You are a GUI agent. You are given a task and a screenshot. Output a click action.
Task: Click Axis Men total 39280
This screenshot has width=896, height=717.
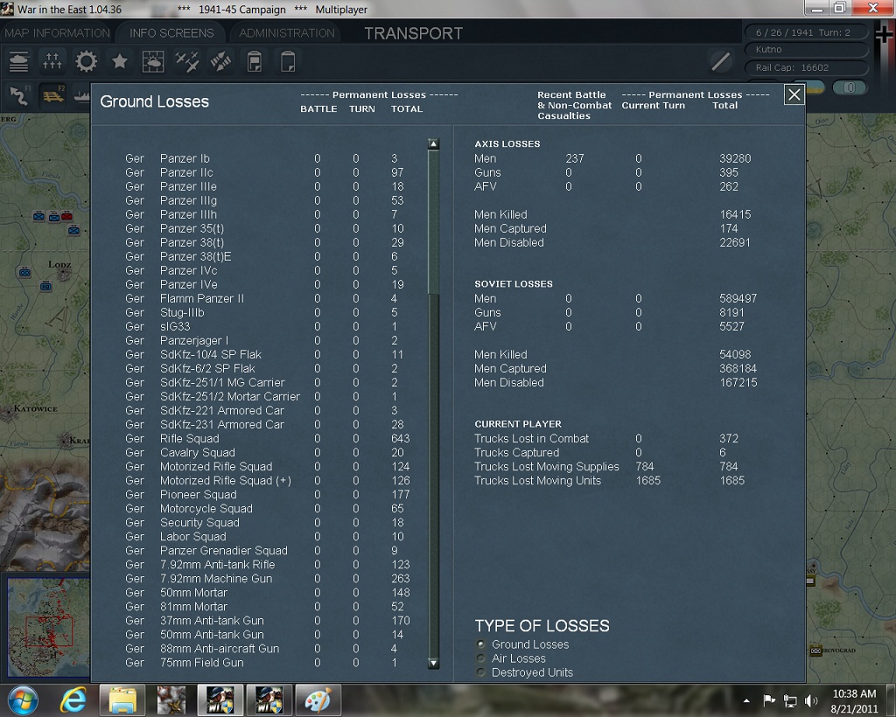[735, 158]
